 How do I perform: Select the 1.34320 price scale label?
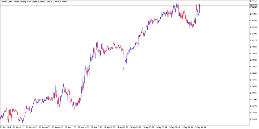[x=253, y=21]
